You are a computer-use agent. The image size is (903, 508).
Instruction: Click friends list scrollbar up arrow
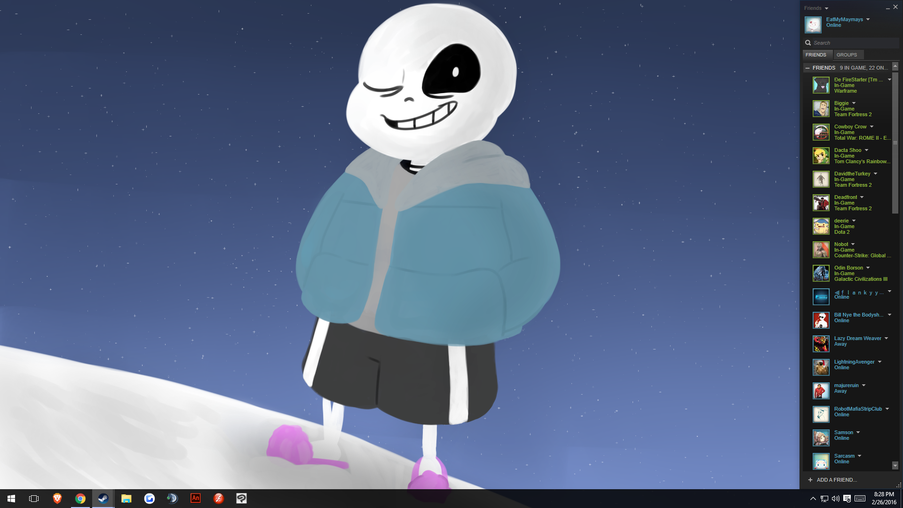tap(895, 66)
